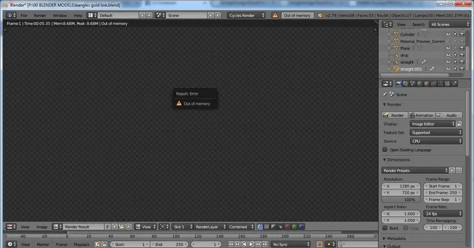This screenshot has height=248, width=474.
Task: Toggle selectability arrow of Cylinder object
Action: point(455,34)
